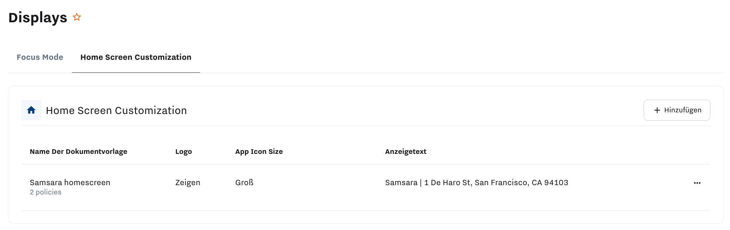
Task: Open the three-dot menu for Samsara homescreen
Action: point(697,183)
